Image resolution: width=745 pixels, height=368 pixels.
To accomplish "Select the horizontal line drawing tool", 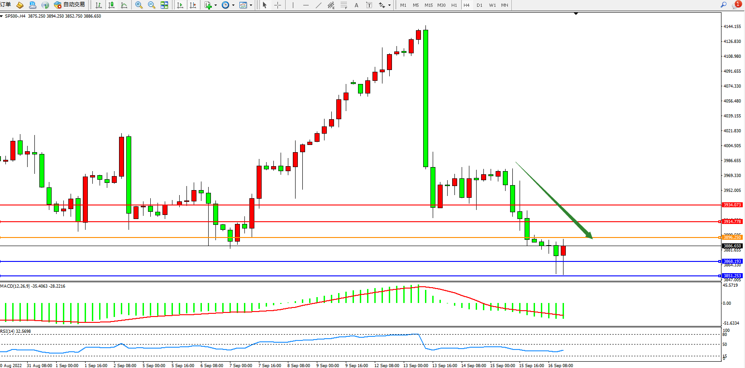I will pyautogui.click(x=306, y=5).
